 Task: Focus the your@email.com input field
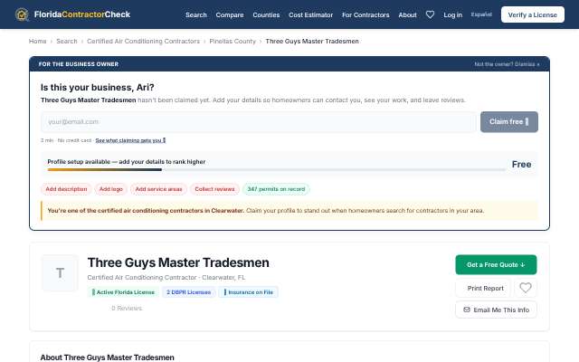(x=258, y=121)
